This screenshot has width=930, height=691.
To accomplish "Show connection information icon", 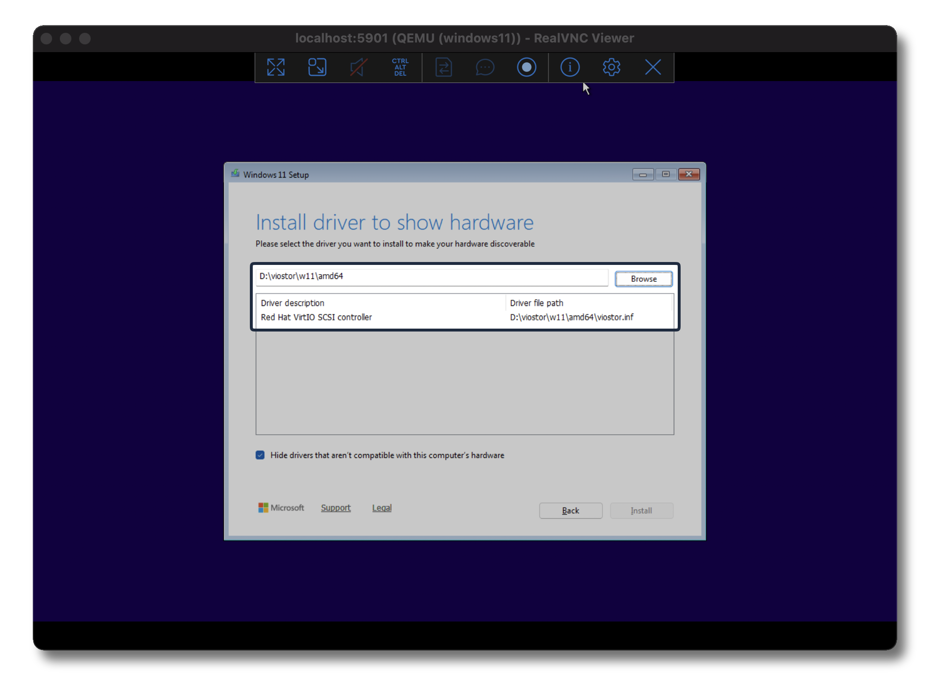I will [570, 67].
